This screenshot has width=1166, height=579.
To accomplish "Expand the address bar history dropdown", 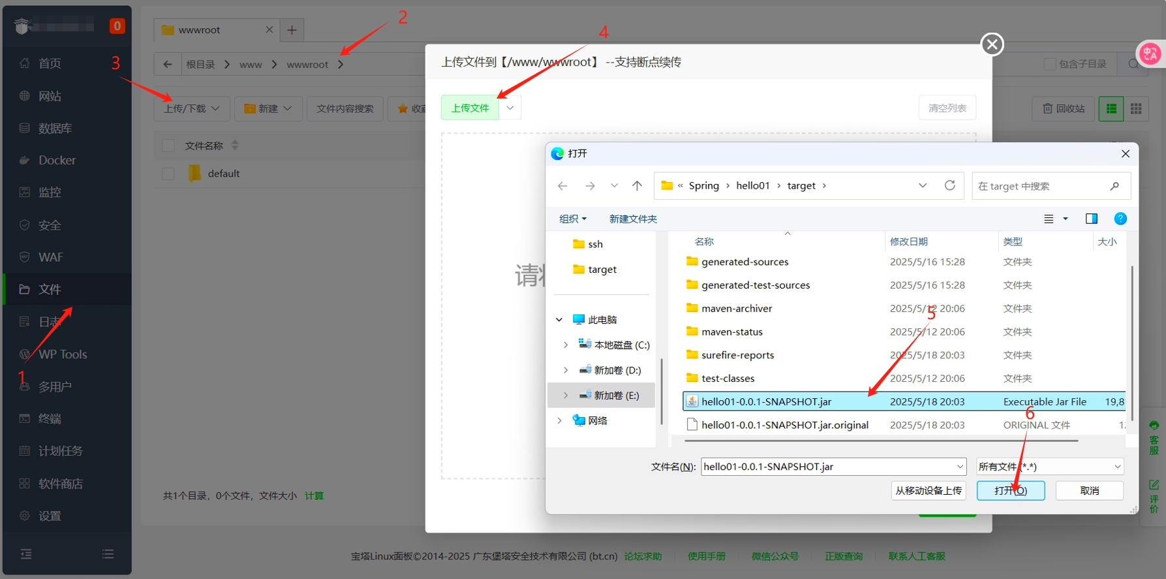I will point(923,185).
